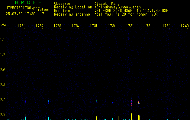This screenshot has height=120, width=190.
Task: Click the meteor echo at the 1737 mark
Action: click(x=131, y=102)
